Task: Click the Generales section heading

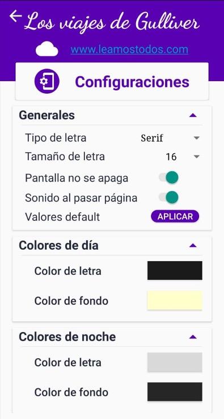Action: (x=47, y=115)
